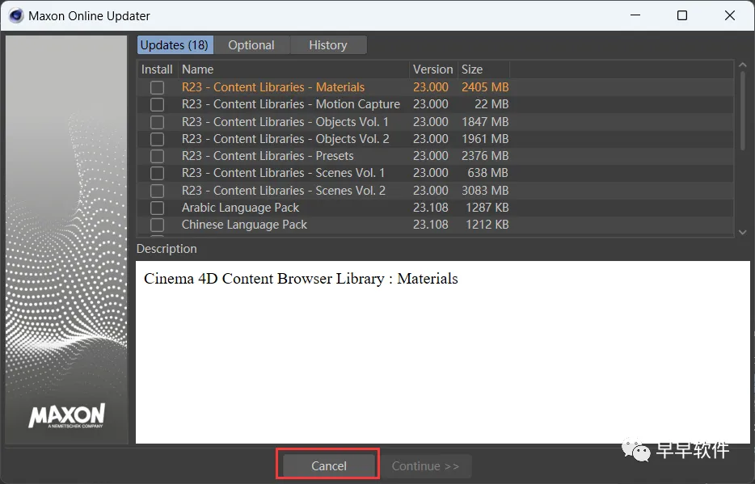755x484 pixels.
Task: Sort list by the Version column header
Action: pyautogui.click(x=433, y=69)
